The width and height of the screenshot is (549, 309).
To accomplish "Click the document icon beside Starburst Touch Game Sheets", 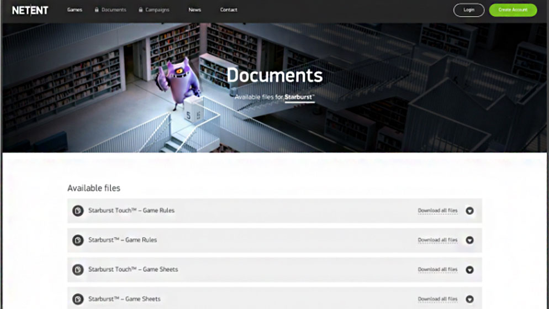I will [x=78, y=270].
